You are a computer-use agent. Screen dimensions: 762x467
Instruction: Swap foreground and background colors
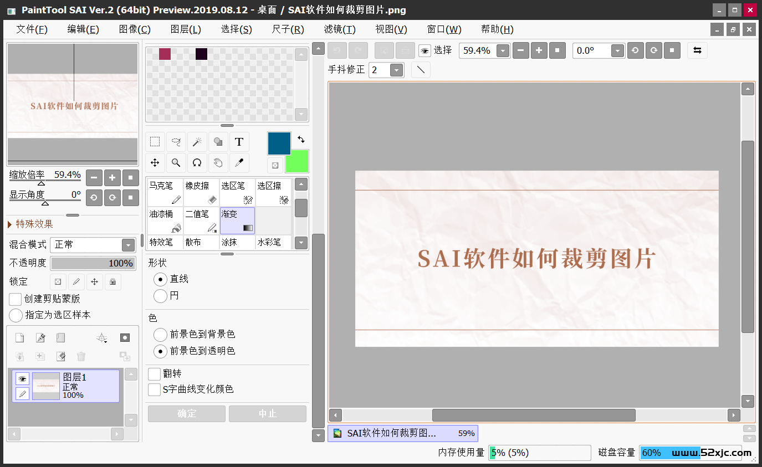301,140
